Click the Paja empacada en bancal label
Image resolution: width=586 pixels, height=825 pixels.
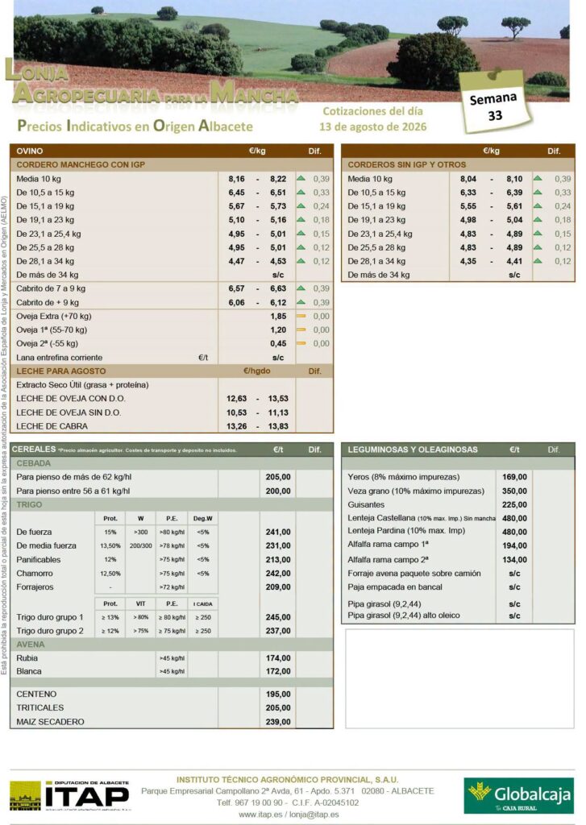tap(394, 587)
